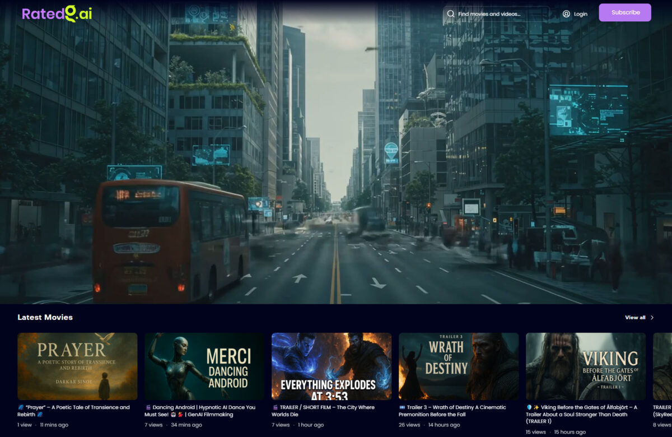Open the partially visible sixth movie thumbnail
672x437 pixels.
[x=662, y=366]
